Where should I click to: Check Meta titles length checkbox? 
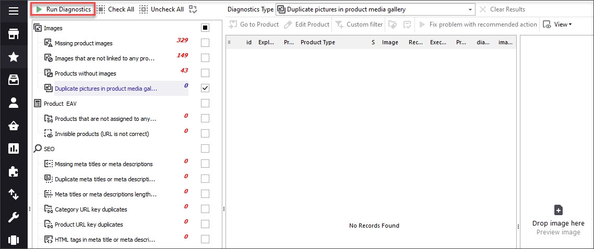tap(205, 194)
